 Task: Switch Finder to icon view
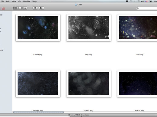coord(15,8)
